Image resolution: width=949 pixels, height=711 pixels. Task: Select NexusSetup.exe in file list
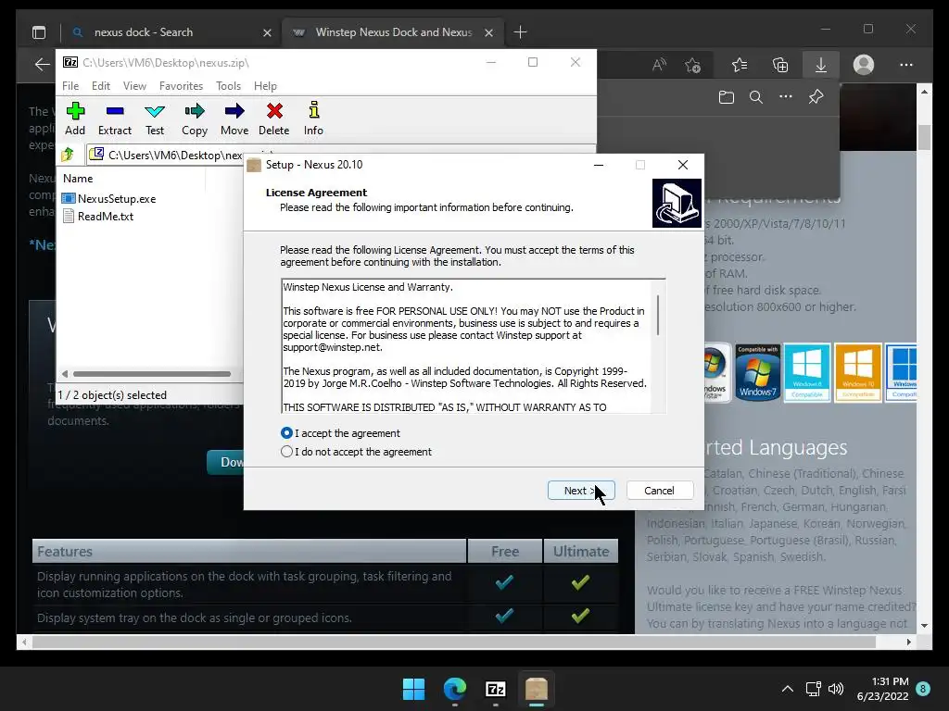point(109,198)
